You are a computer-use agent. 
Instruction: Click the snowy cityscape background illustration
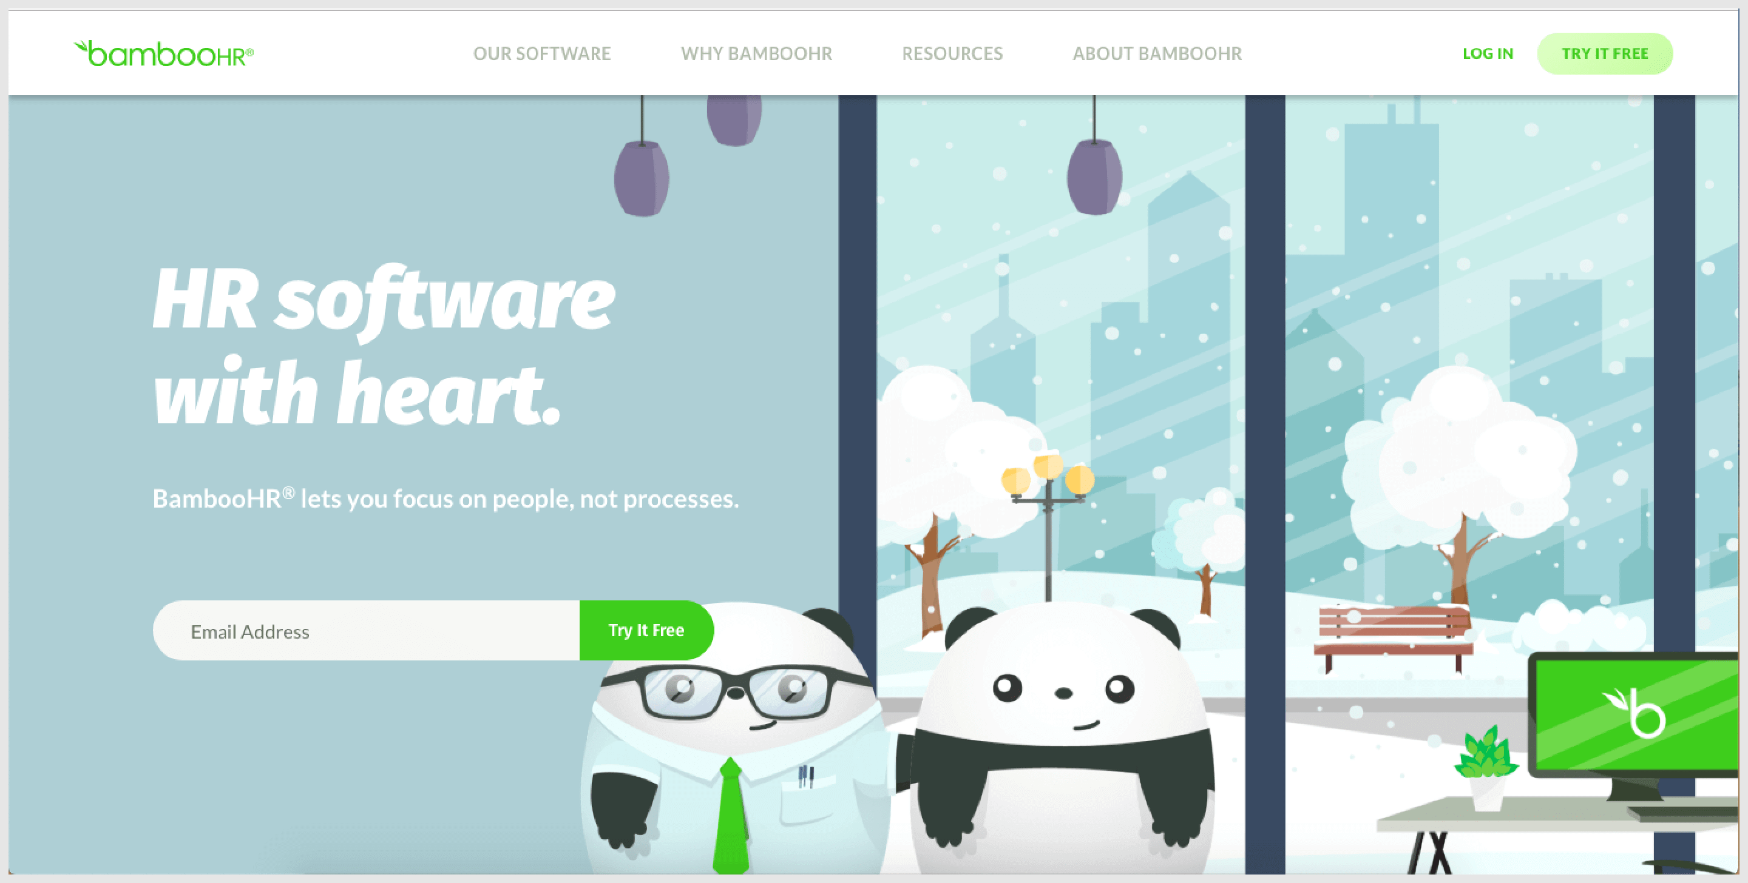1184,338
